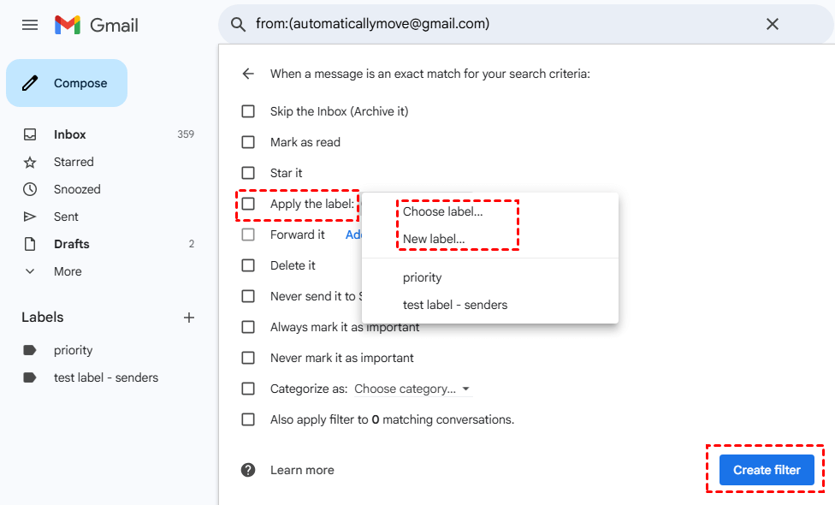
Task: Tick the Delete it checkbox
Action: [x=248, y=265]
